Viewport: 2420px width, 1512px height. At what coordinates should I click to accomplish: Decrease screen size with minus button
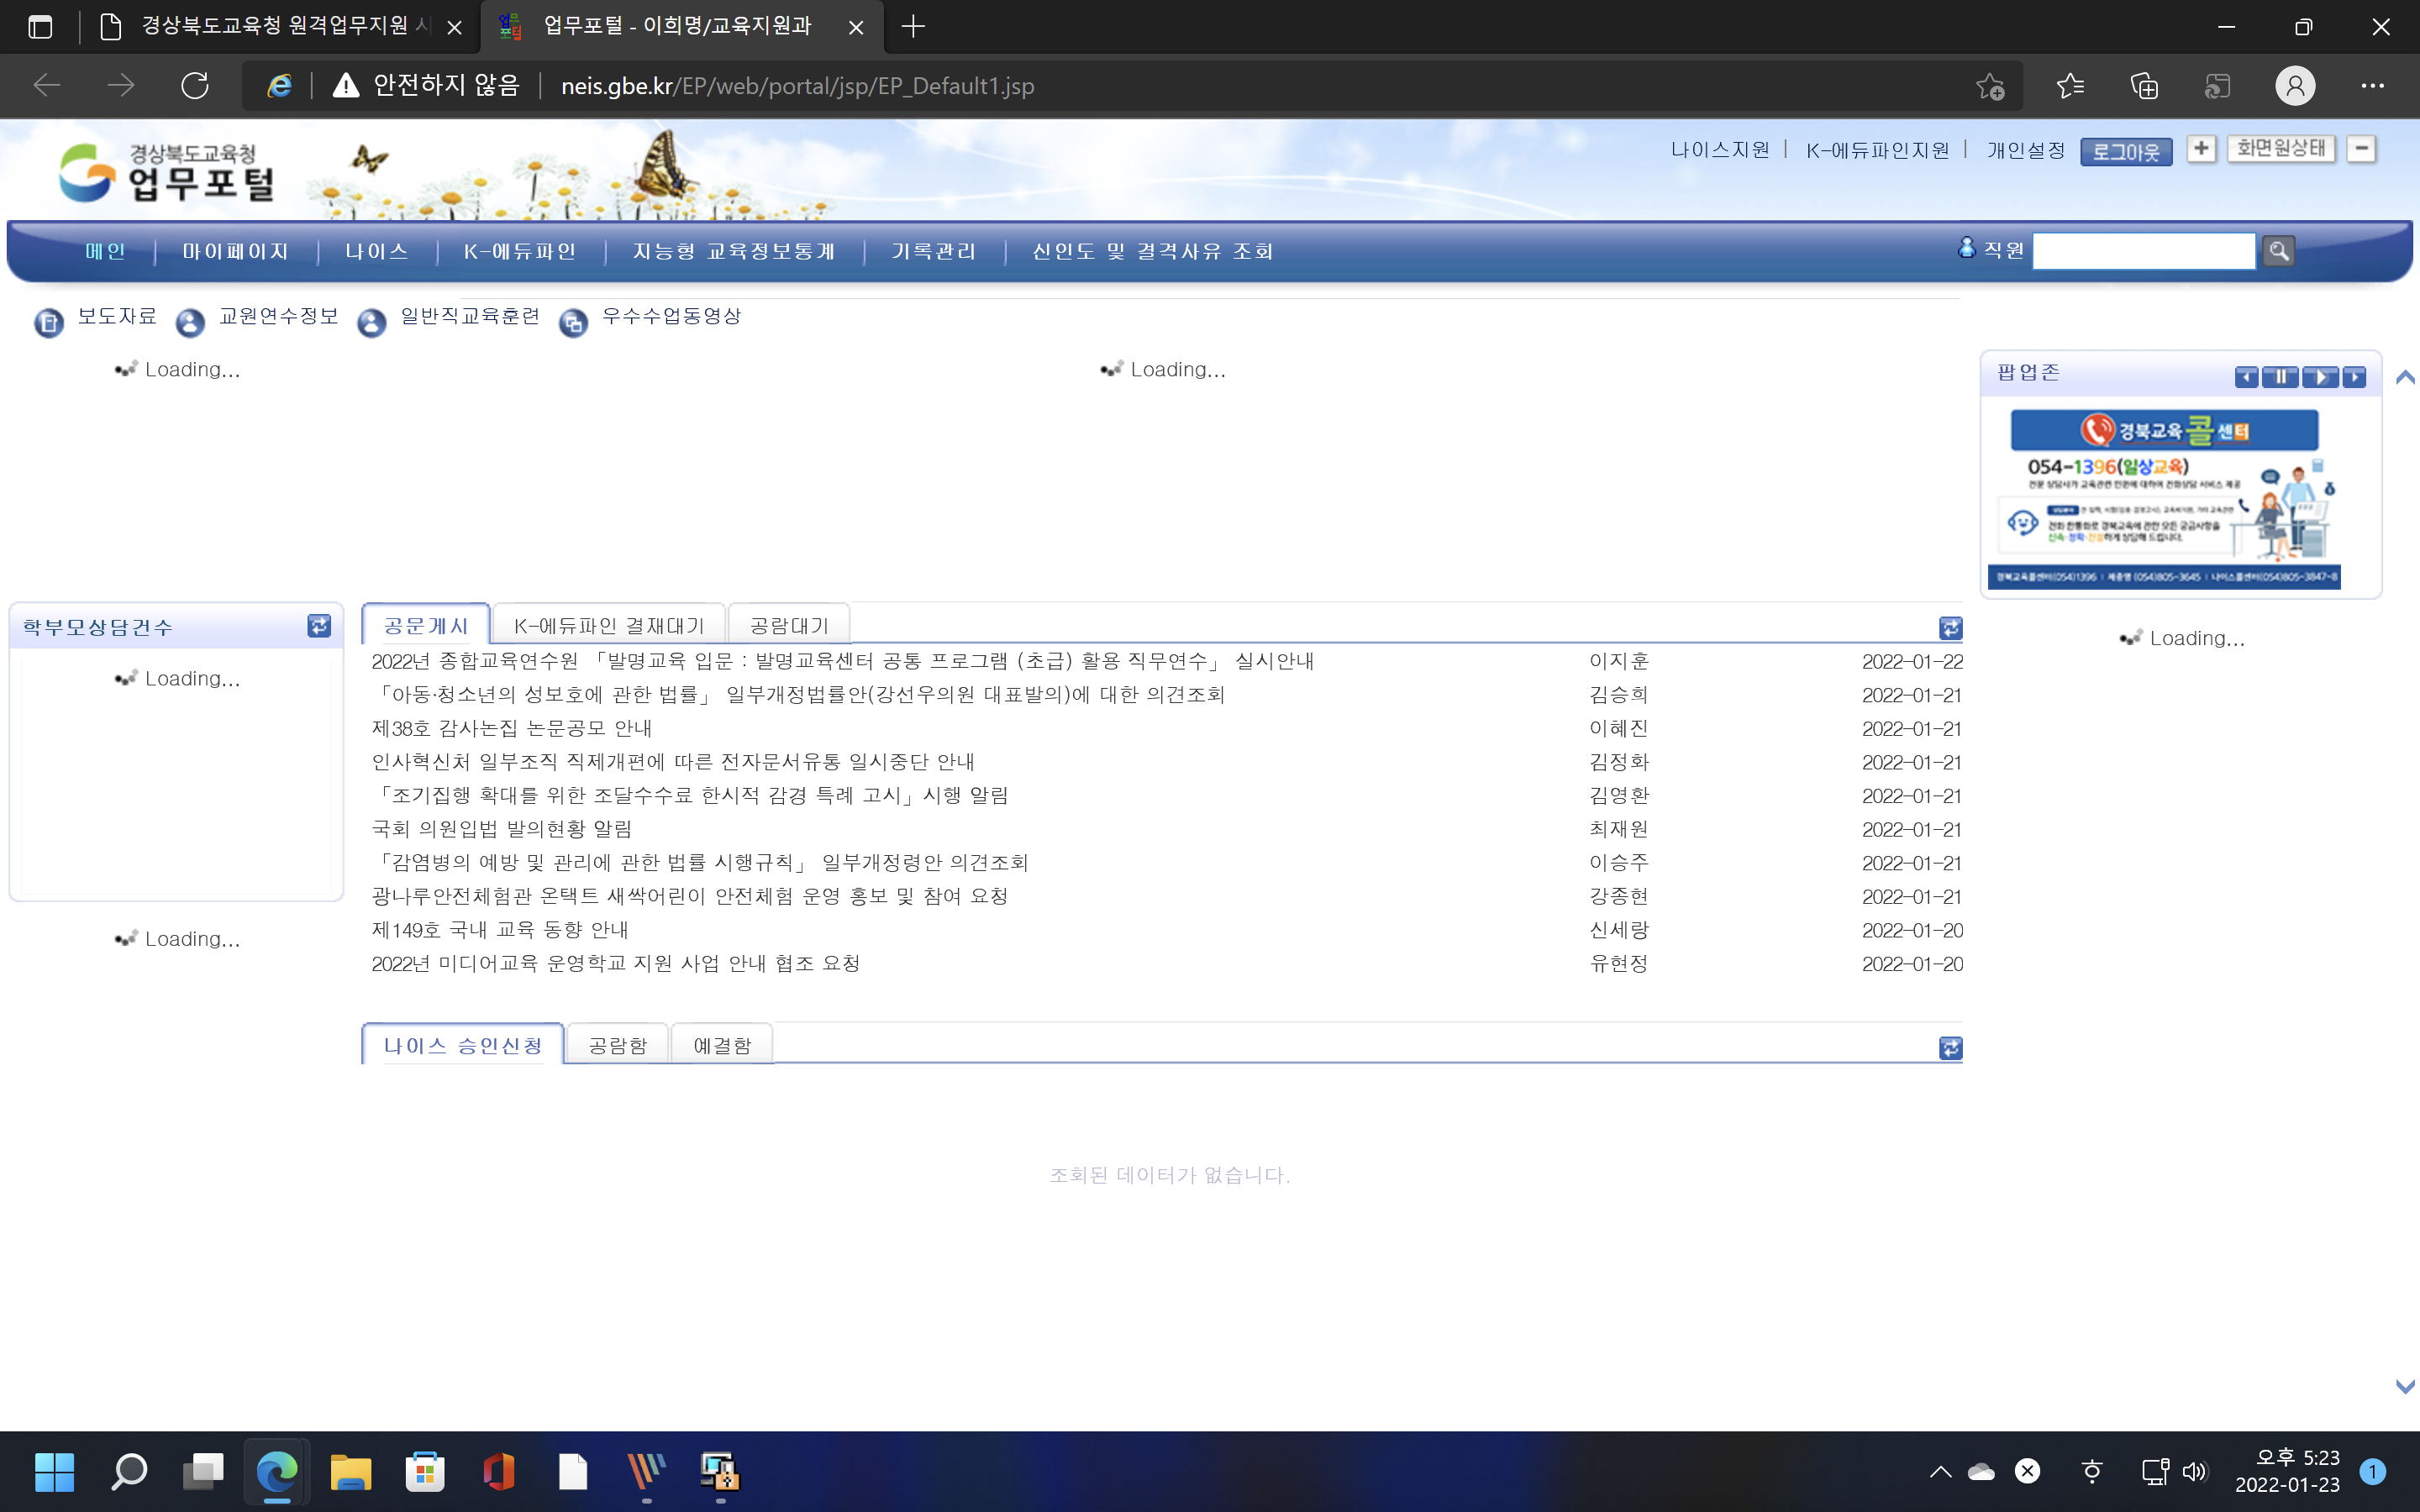(x=2361, y=149)
